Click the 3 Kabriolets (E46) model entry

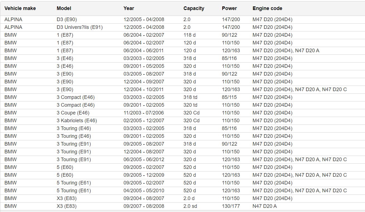point(77,121)
